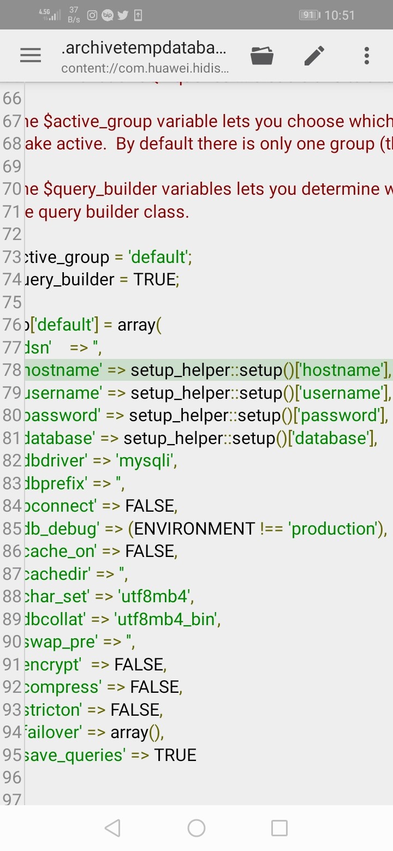Open the three-dot overflow menu
The width and height of the screenshot is (393, 851).
367,55
